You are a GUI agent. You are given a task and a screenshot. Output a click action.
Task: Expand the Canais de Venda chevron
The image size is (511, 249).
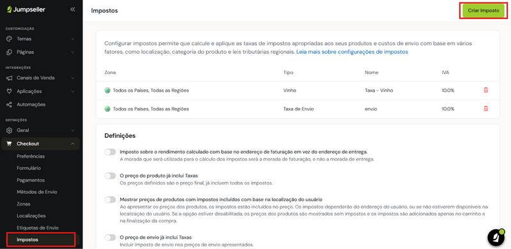pyautogui.click(x=73, y=78)
